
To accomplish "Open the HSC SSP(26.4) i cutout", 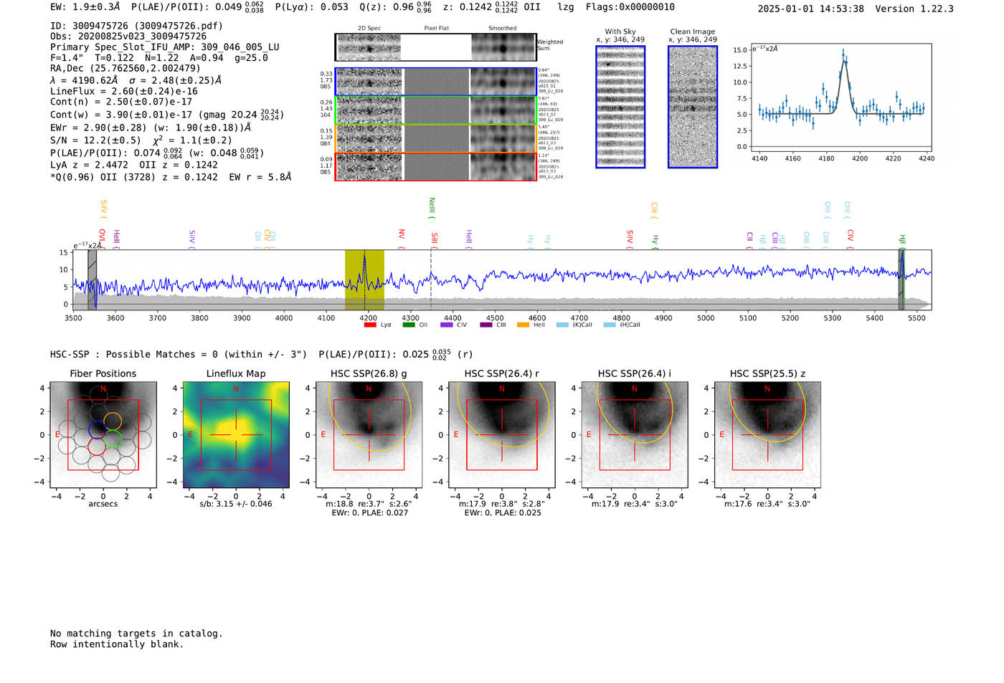I will tap(634, 434).
